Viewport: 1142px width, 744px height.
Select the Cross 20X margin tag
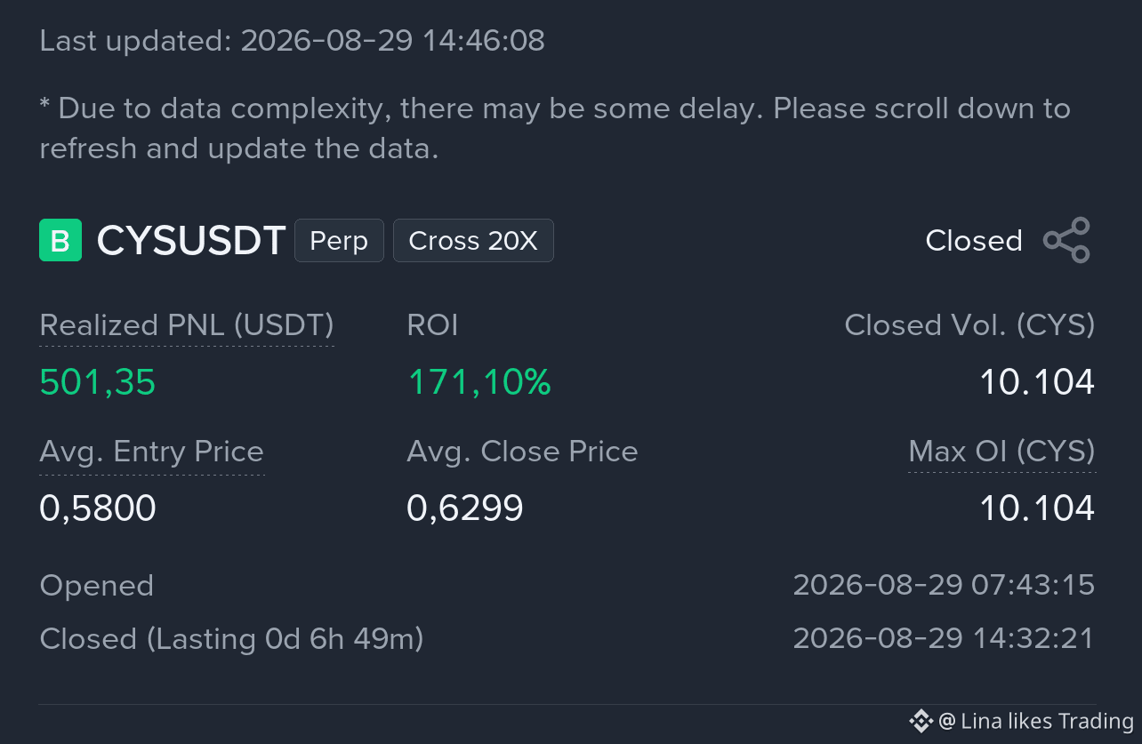(473, 241)
